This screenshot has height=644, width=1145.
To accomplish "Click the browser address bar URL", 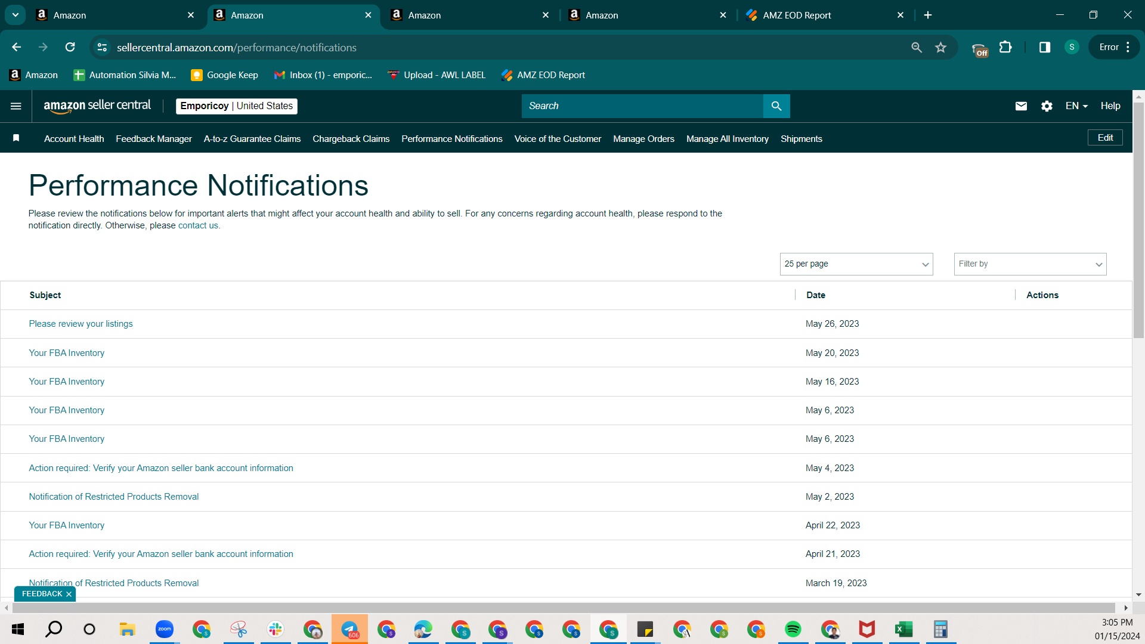I will pyautogui.click(x=237, y=47).
